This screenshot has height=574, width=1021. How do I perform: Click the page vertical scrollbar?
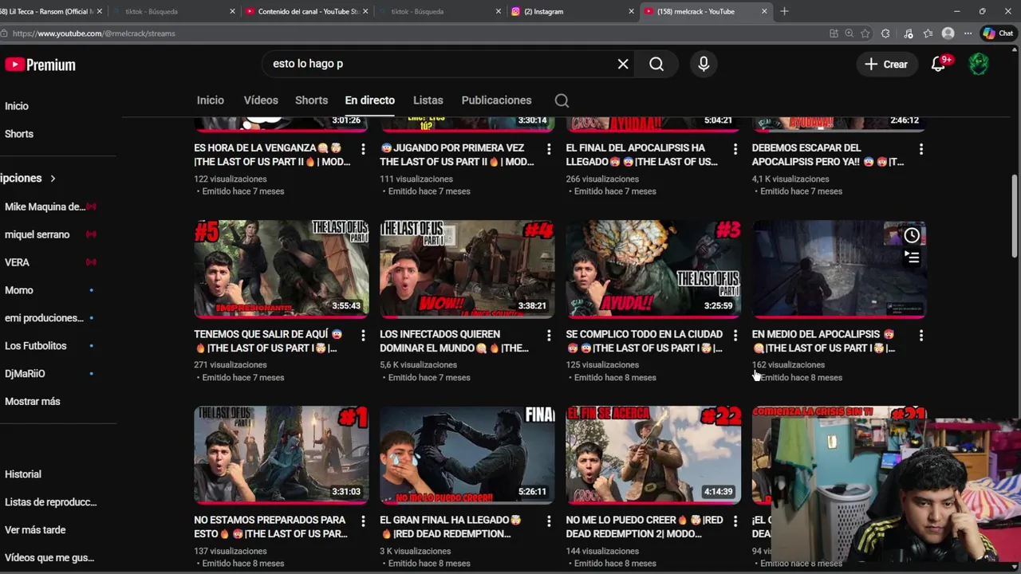(x=1015, y=215)
